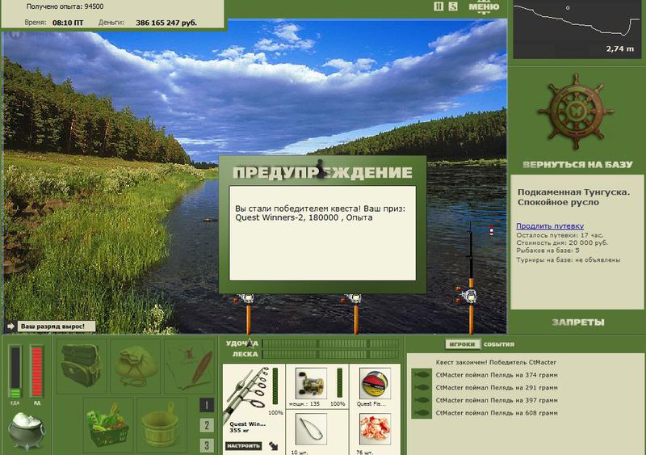Click the money value 386 165 247 руб.
The image size is (646, 455).
[x=166, y=23]
